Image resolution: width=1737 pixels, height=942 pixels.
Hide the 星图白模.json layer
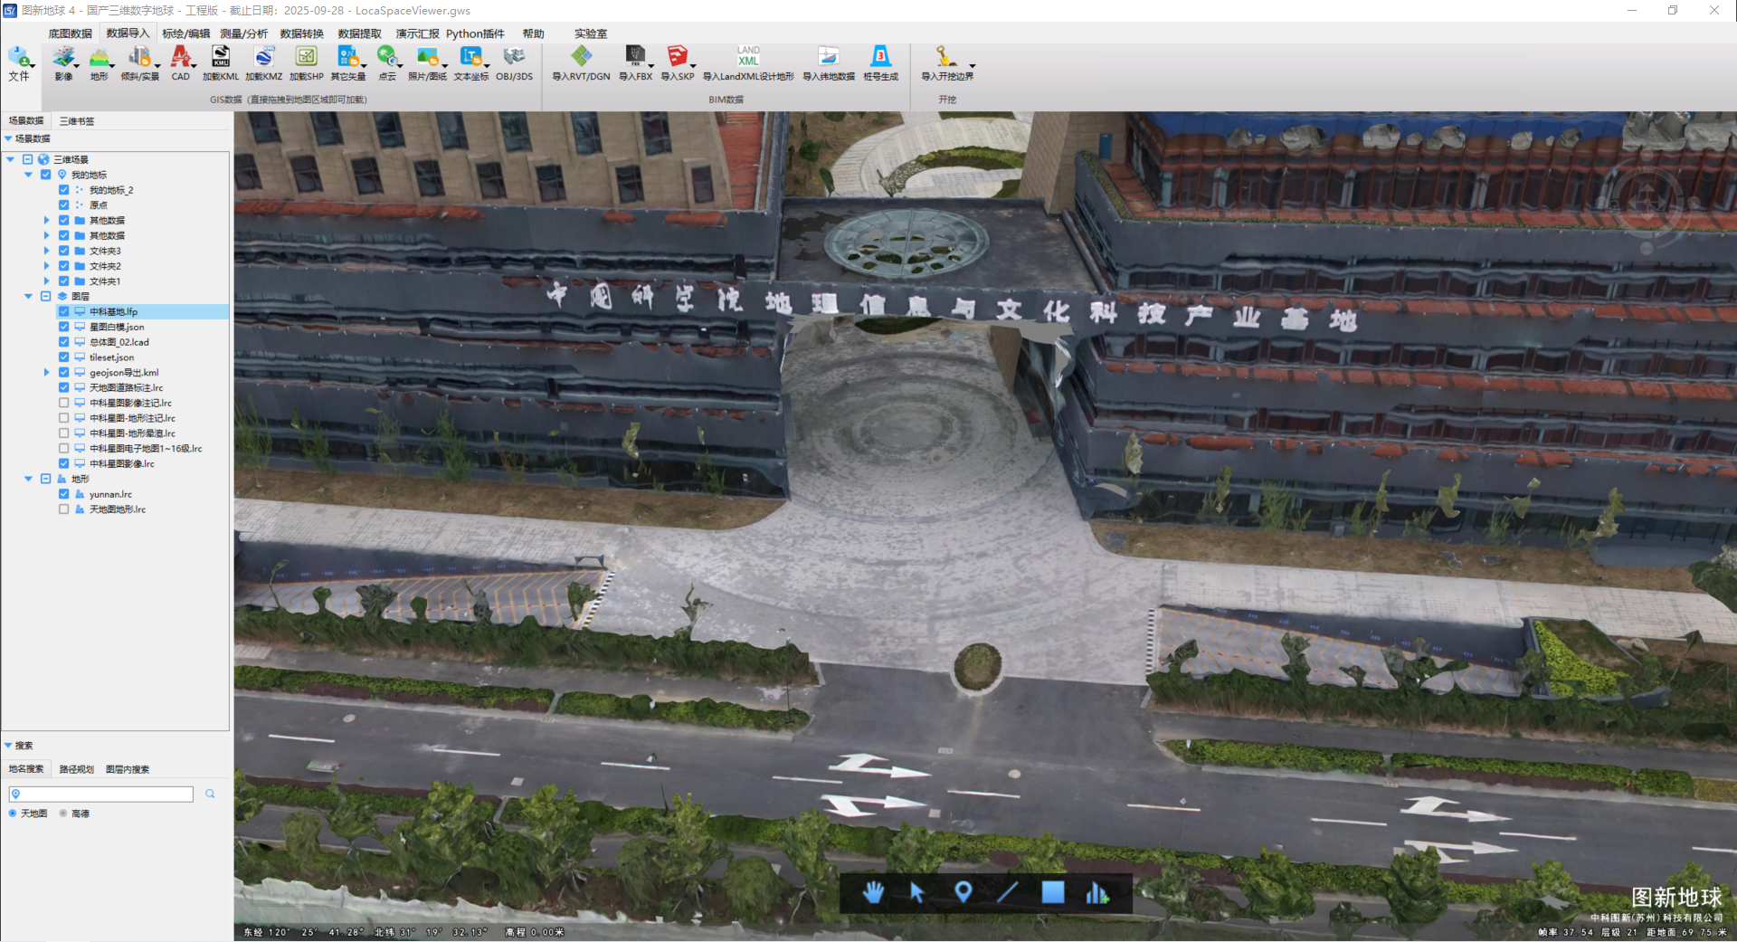pyautogui.click(x=64, y=327)
